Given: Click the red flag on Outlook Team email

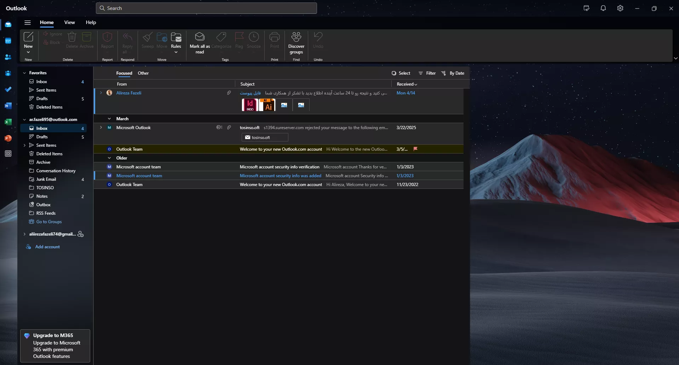Looking at the screenshot, I should [x=416, y=149].
